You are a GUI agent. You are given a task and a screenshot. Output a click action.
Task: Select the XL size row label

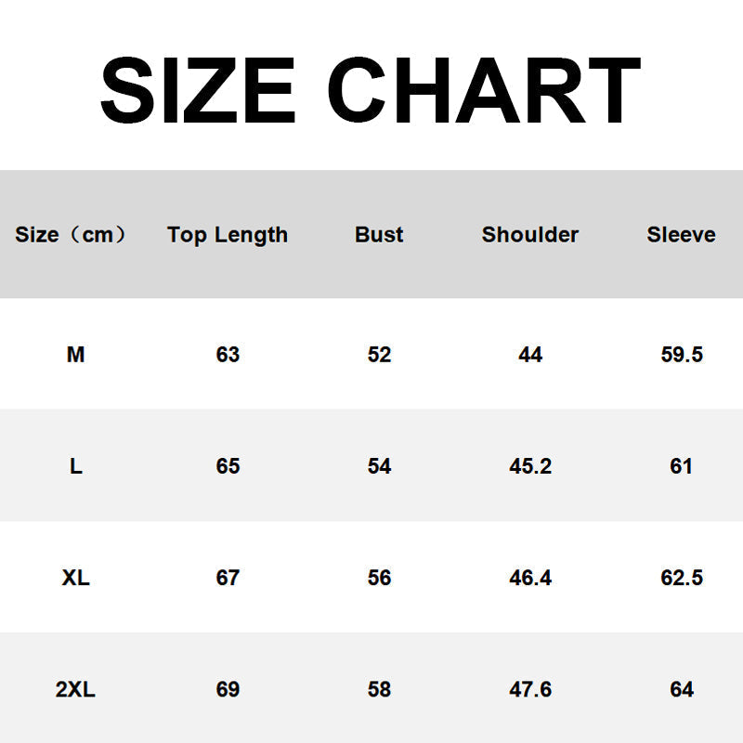click(x=76, y=578)
